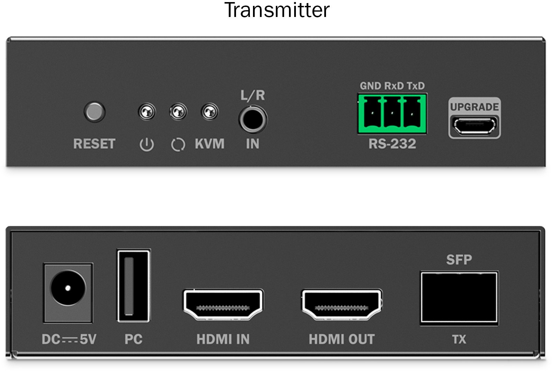Click the power indicator LED
Viewport: 552px width, 371px height.
coord(146,112)
